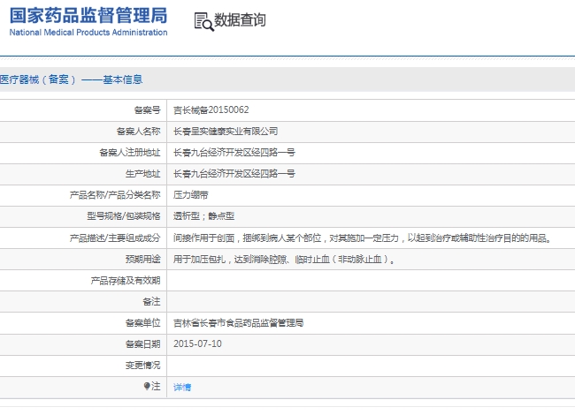Click the 备案单位 label
This screenshot has height=415, width=575.
pyautogui.click(x=142, y=323)
